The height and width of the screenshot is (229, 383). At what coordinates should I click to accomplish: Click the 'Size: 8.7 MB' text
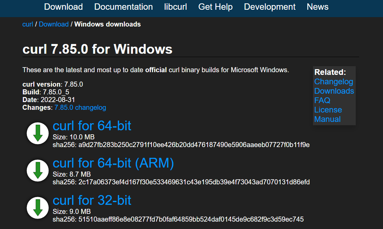pos(72,174)
